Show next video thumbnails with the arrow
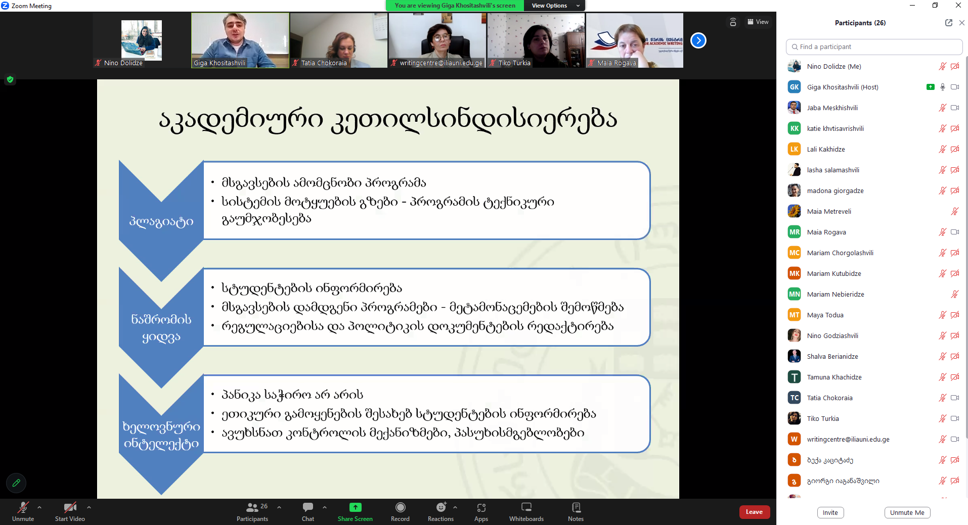 698,40
